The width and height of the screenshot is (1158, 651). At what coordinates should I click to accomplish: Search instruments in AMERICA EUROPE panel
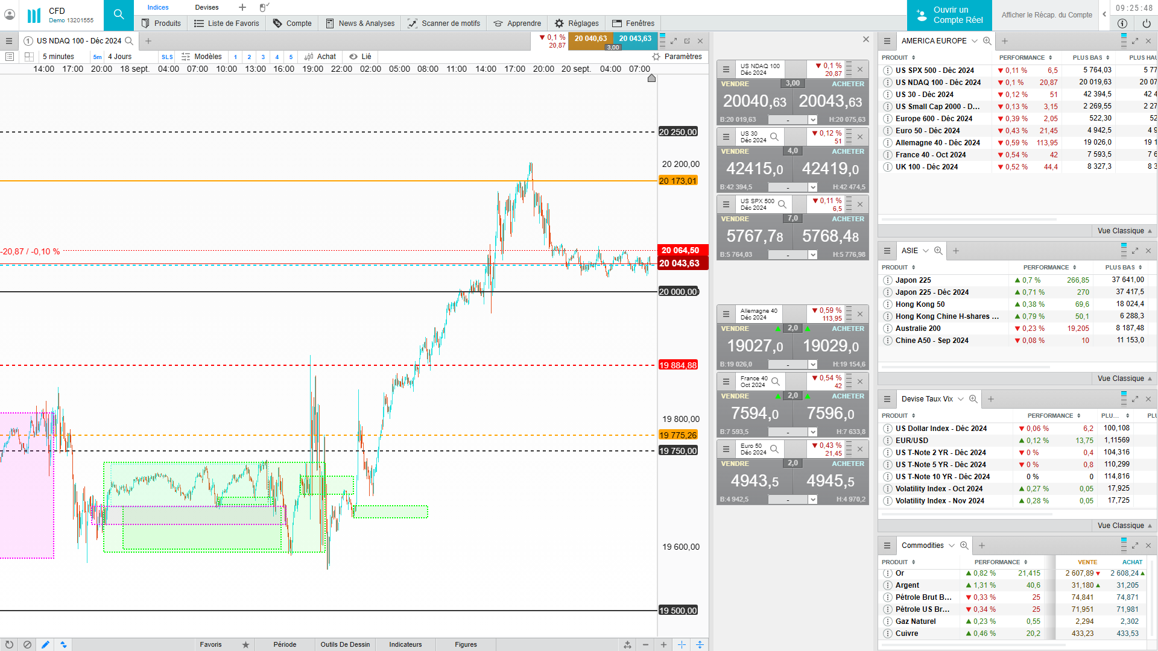point(987,41)
